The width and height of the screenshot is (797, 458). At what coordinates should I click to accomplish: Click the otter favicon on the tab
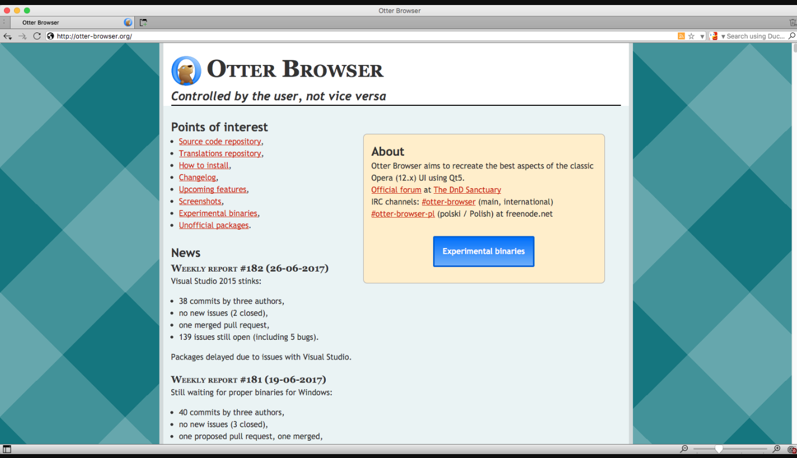coord(128,22)
